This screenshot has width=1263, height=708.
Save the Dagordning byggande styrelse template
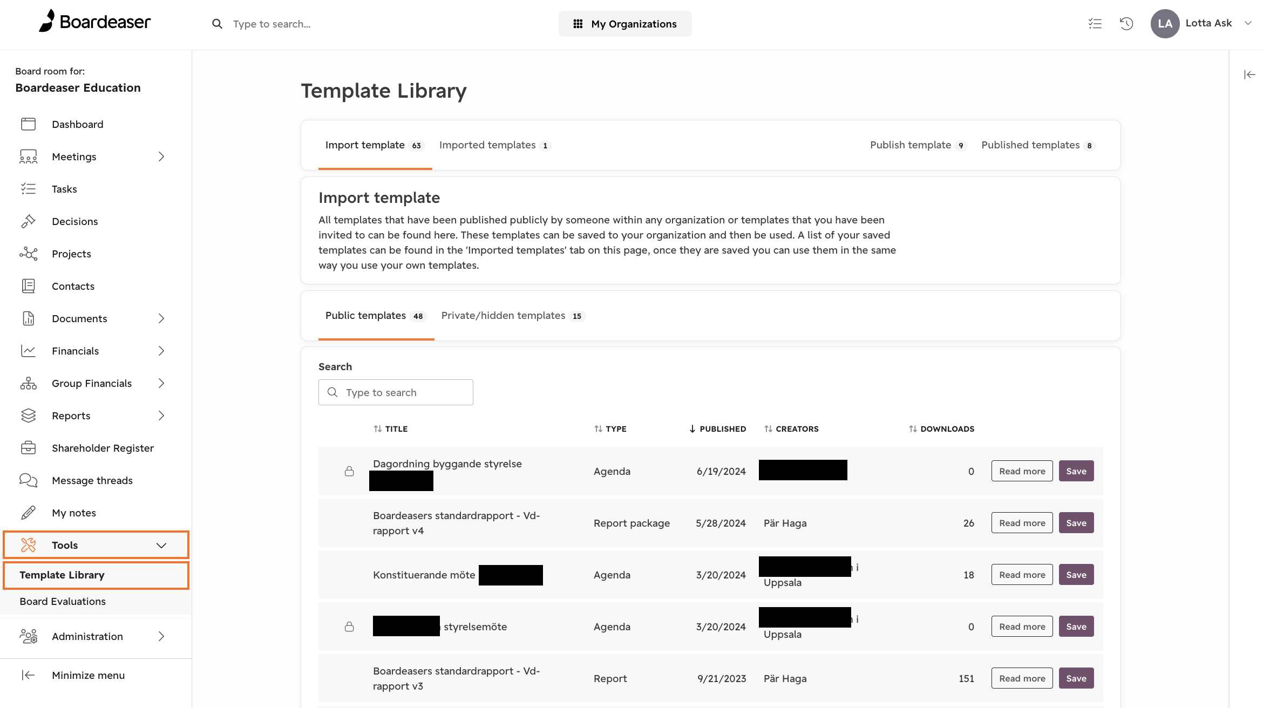(1076, 471)
